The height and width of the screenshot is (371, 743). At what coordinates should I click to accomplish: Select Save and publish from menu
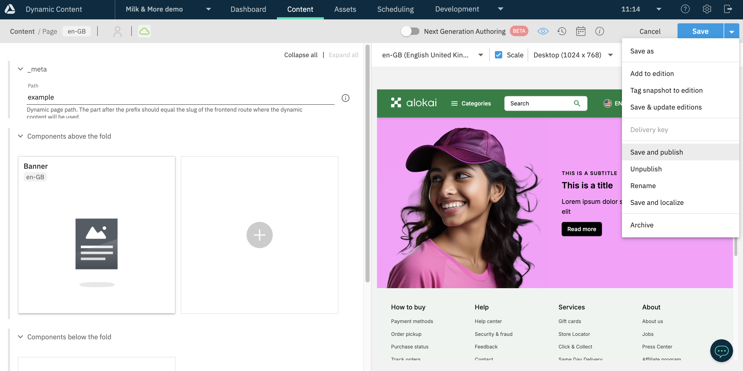656,152
